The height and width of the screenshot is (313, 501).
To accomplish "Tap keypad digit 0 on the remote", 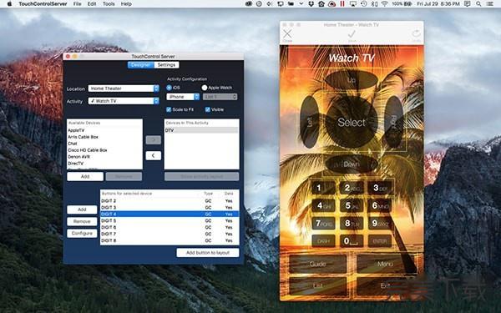I will pos(352,241).
